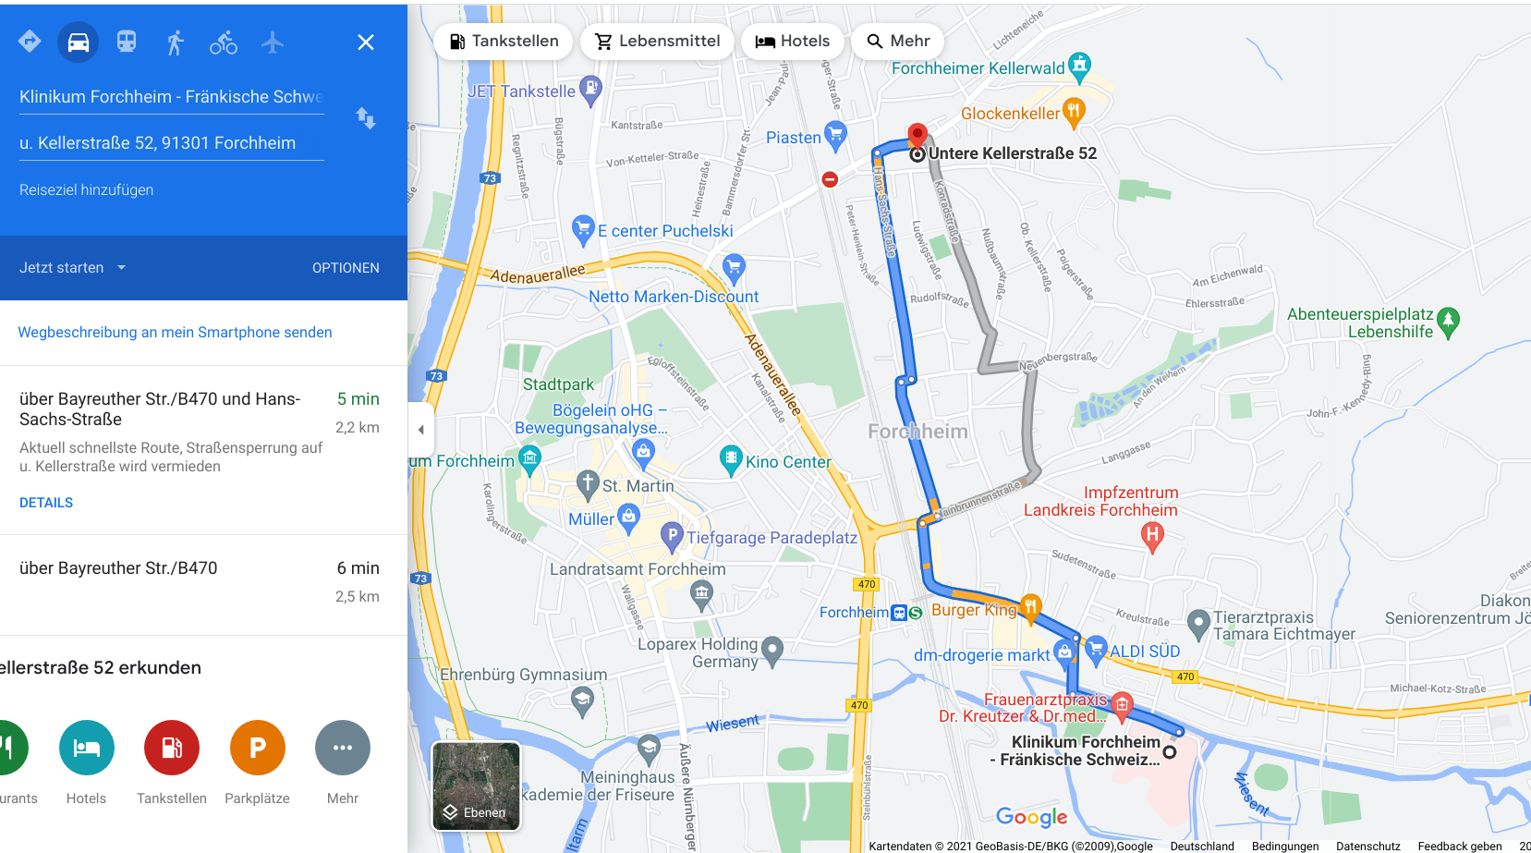Select the public transit travel mode
1531x853 pixels.
tap(127, 43)
